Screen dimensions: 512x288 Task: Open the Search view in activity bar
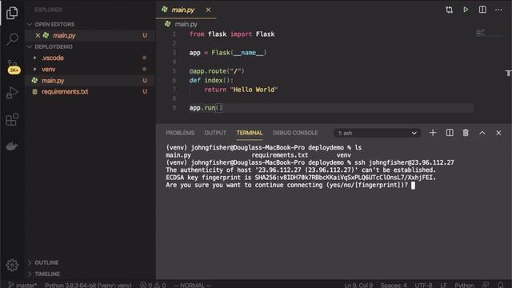[x=12, y=39]
